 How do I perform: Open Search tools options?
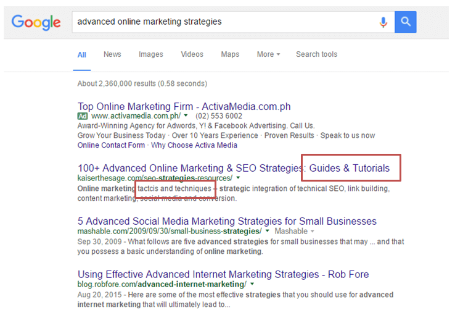[316, 54]
